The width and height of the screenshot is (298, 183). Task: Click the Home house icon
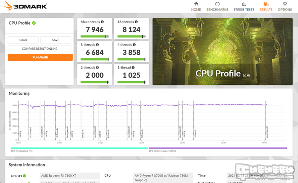[196, 4]
